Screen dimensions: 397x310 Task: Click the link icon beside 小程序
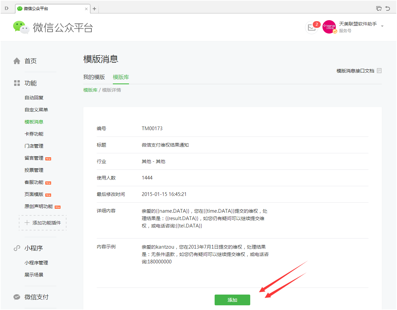click(17, 248)
